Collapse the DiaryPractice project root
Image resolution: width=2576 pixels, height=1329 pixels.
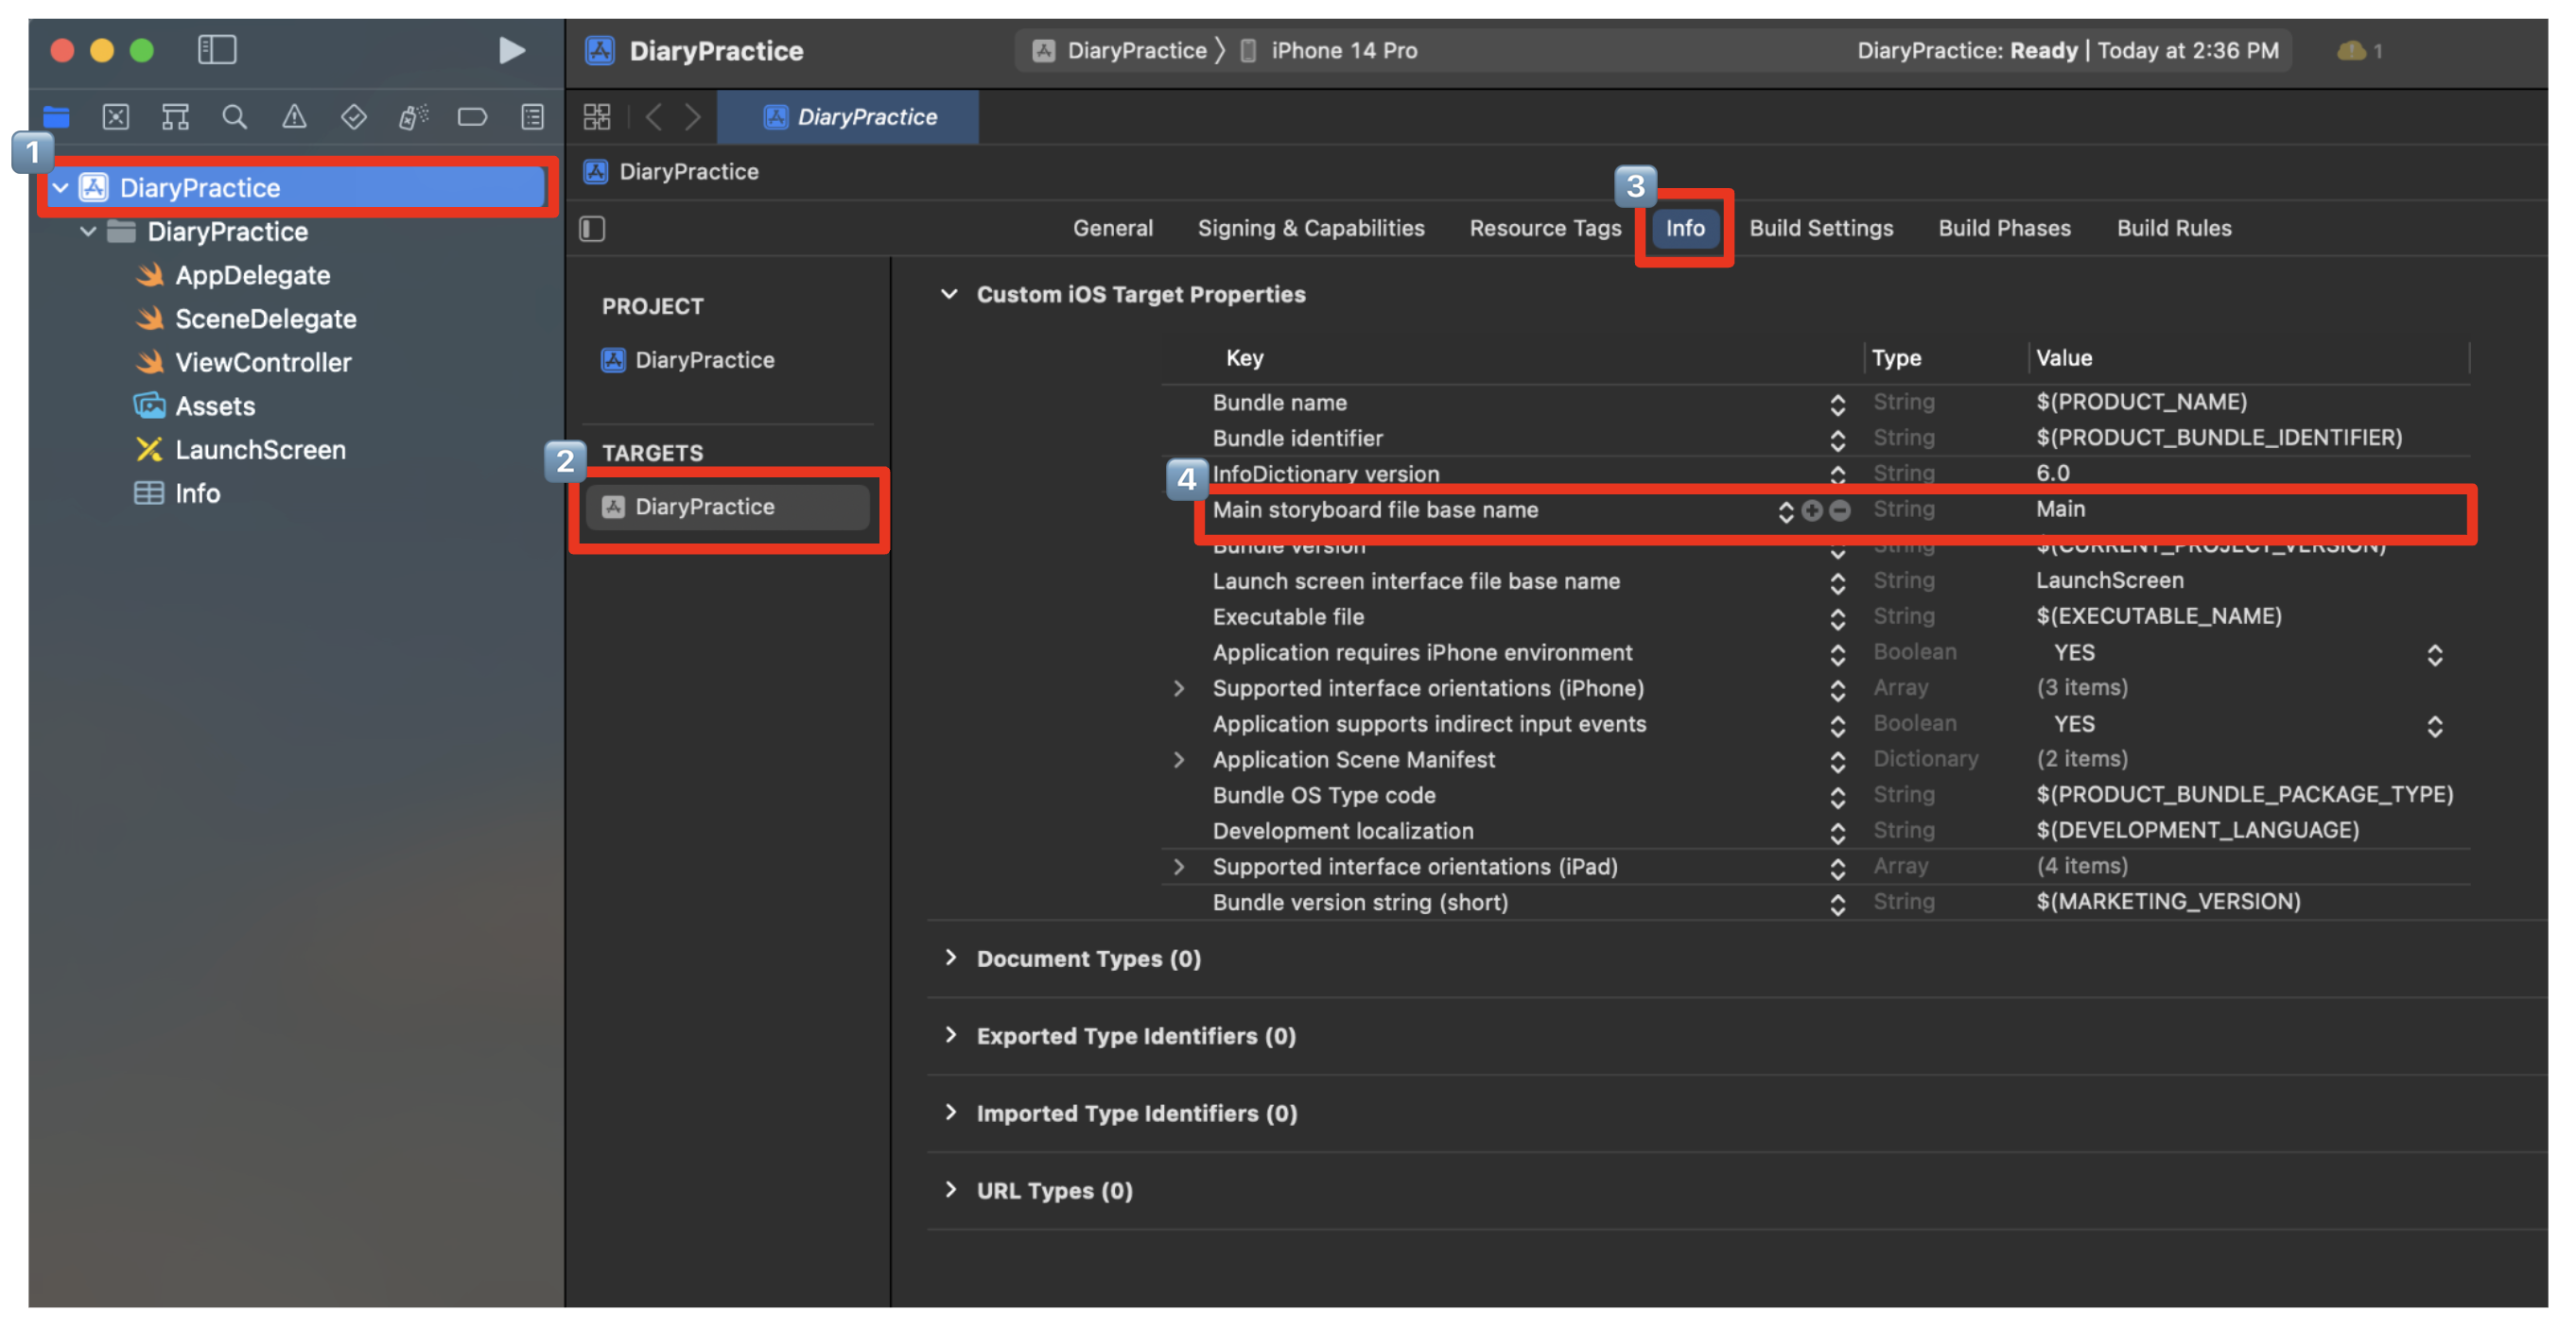[x=61, y=187]
